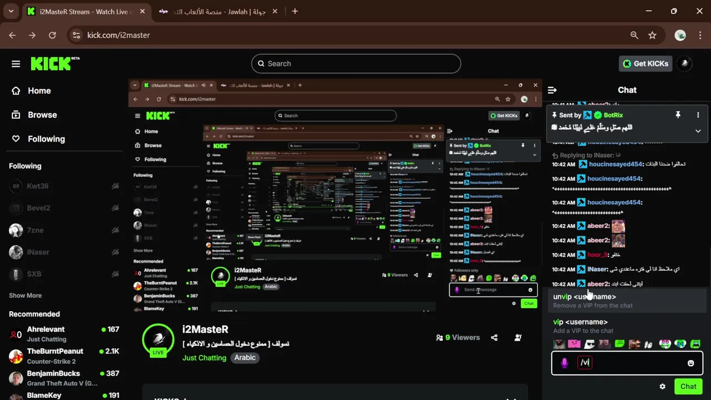
Task: Click the zoom magnifier in address bar
Action: [634, 35]
